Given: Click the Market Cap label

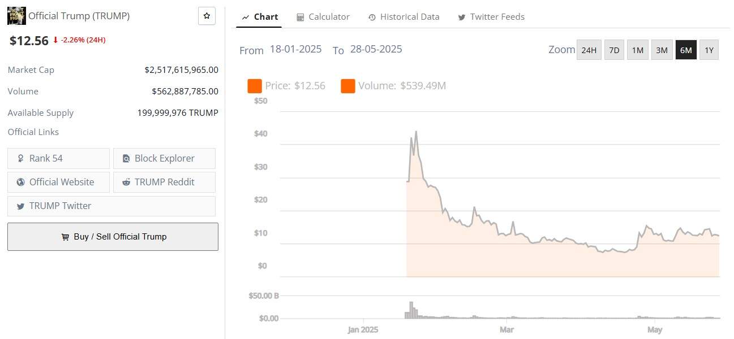Looking at the screenshot, I should [31, 70].
